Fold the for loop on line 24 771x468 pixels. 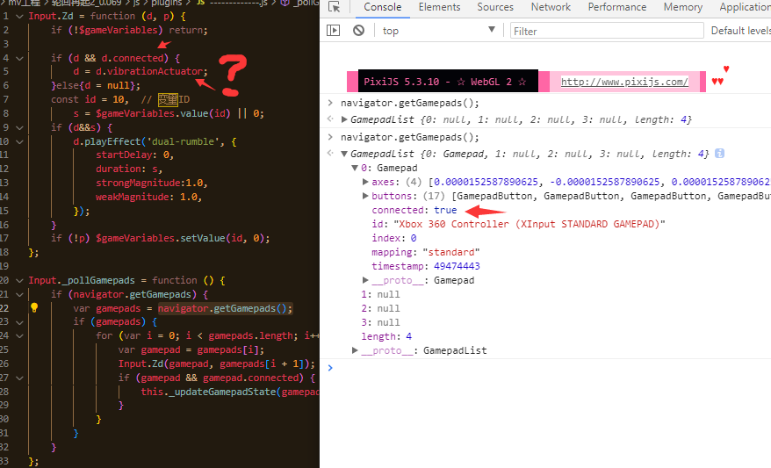click(19, 335)
